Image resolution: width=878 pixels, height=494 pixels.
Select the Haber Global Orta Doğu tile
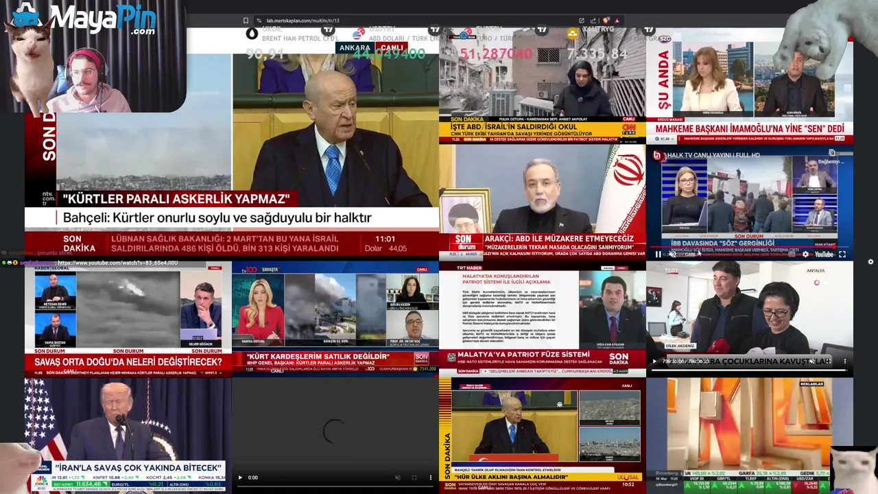(128, 318)
